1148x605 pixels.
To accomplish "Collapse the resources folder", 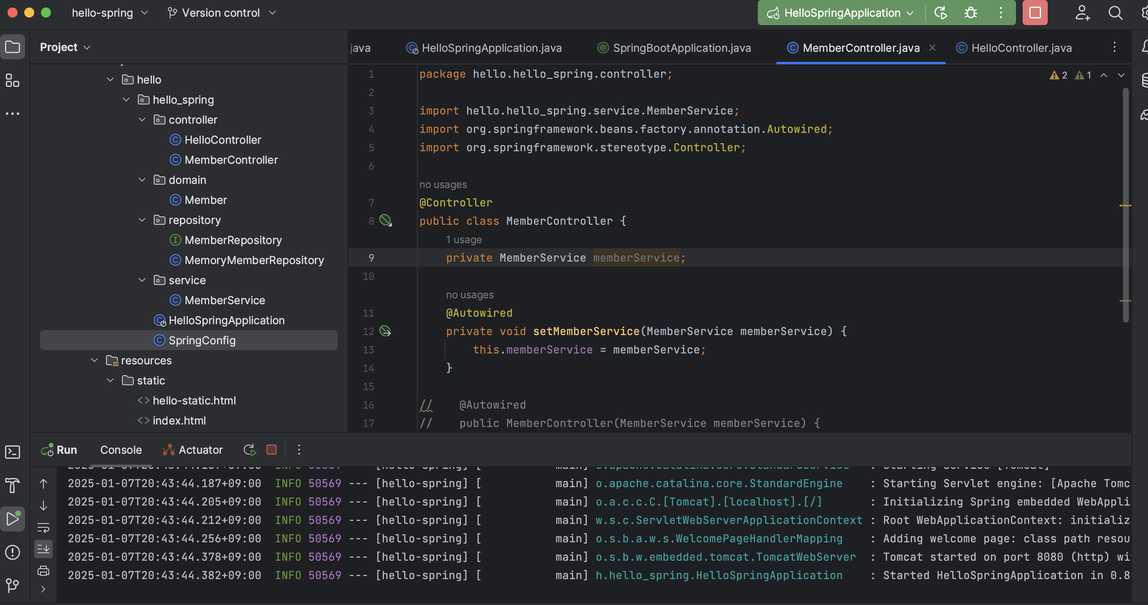I will (x=94, y=360).
